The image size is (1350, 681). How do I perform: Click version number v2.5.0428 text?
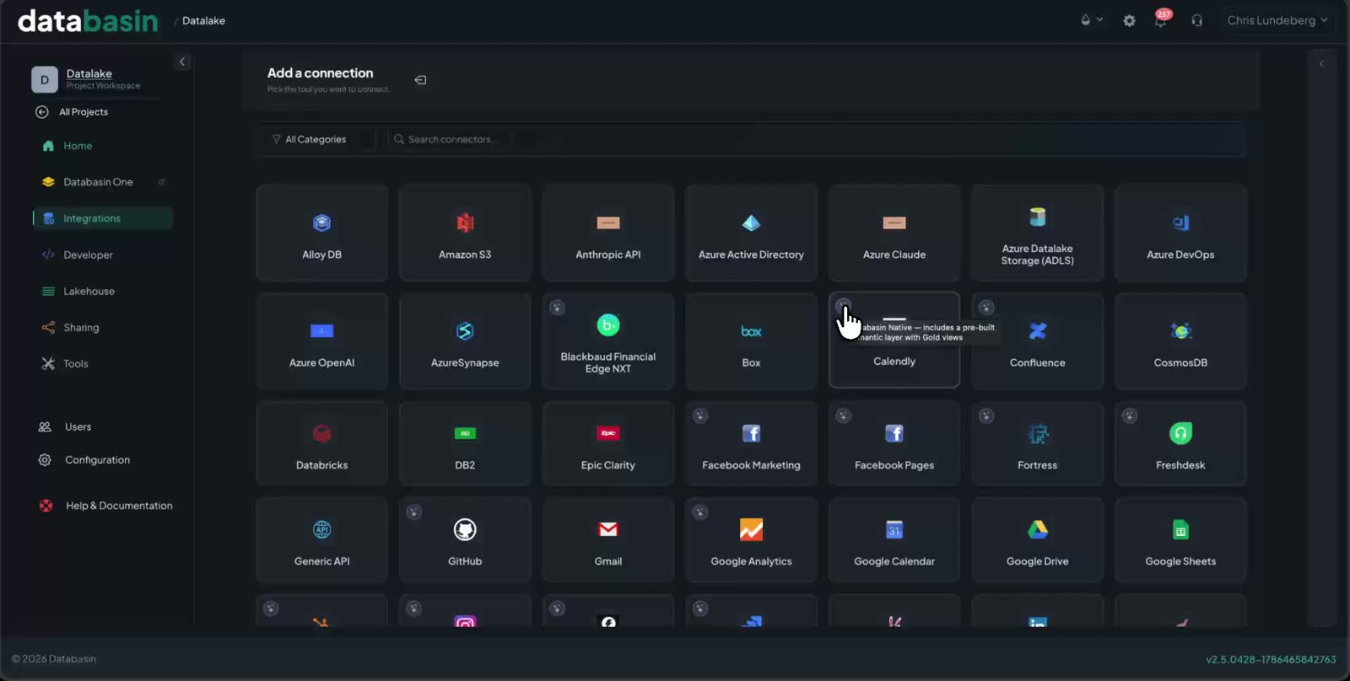[x=1271, y=659]
